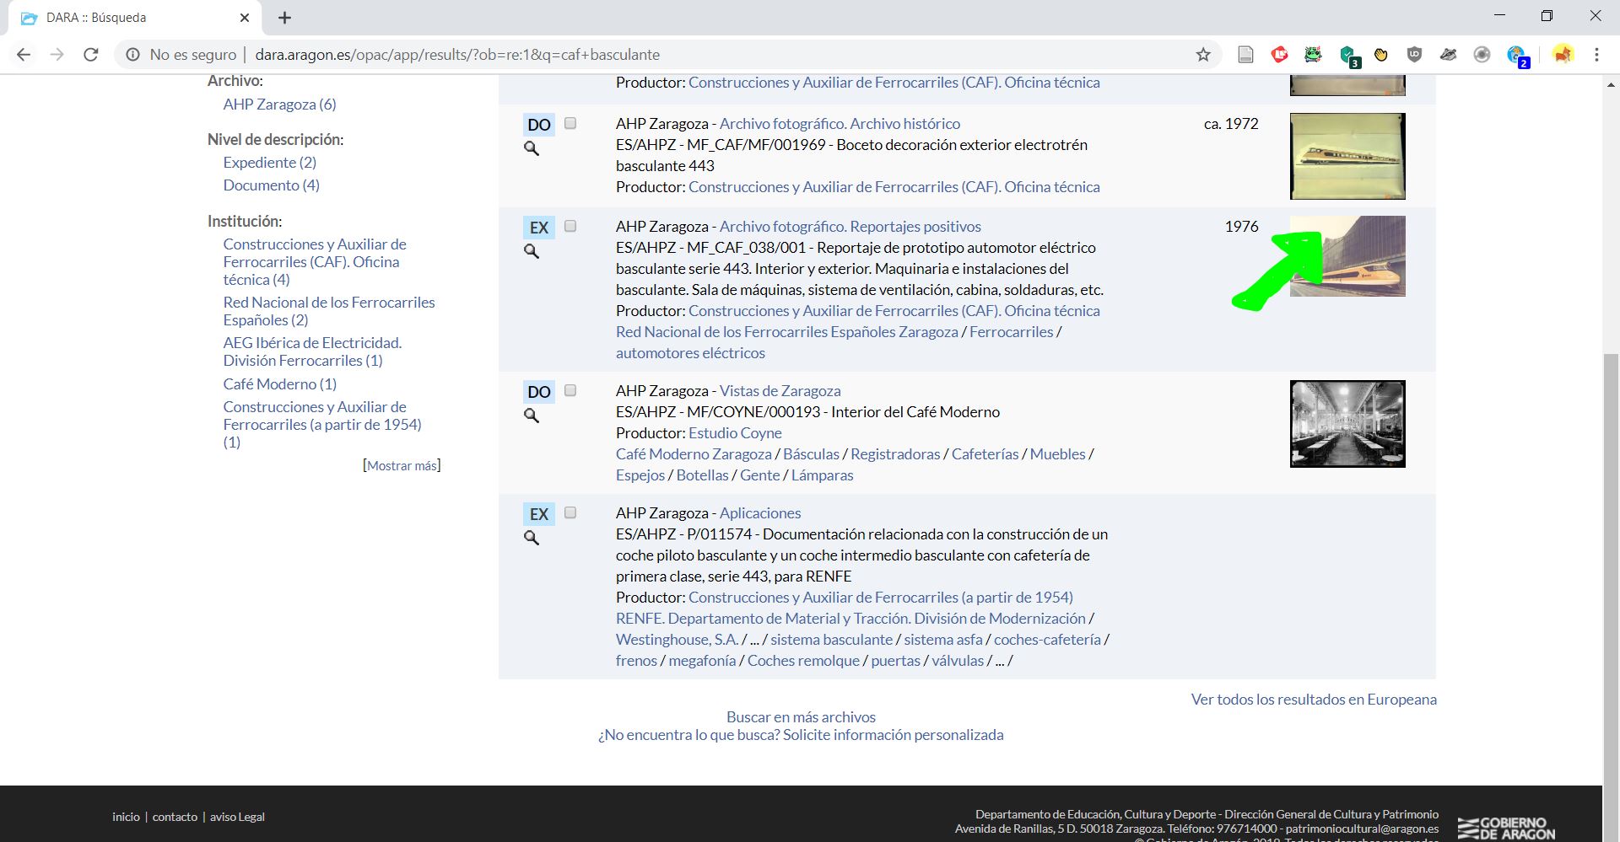Screen dimensions: 1620x842
Task: Go back in browser history
Action: [24, 55]
